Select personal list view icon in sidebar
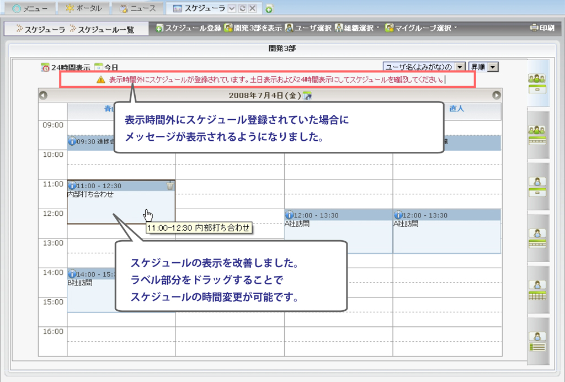Screen dimensions: 565x382 click(537, 342)
